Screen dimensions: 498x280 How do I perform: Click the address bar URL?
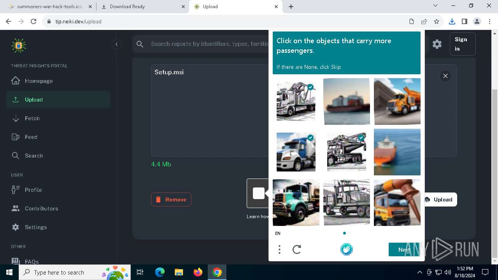tap(78, 21)
